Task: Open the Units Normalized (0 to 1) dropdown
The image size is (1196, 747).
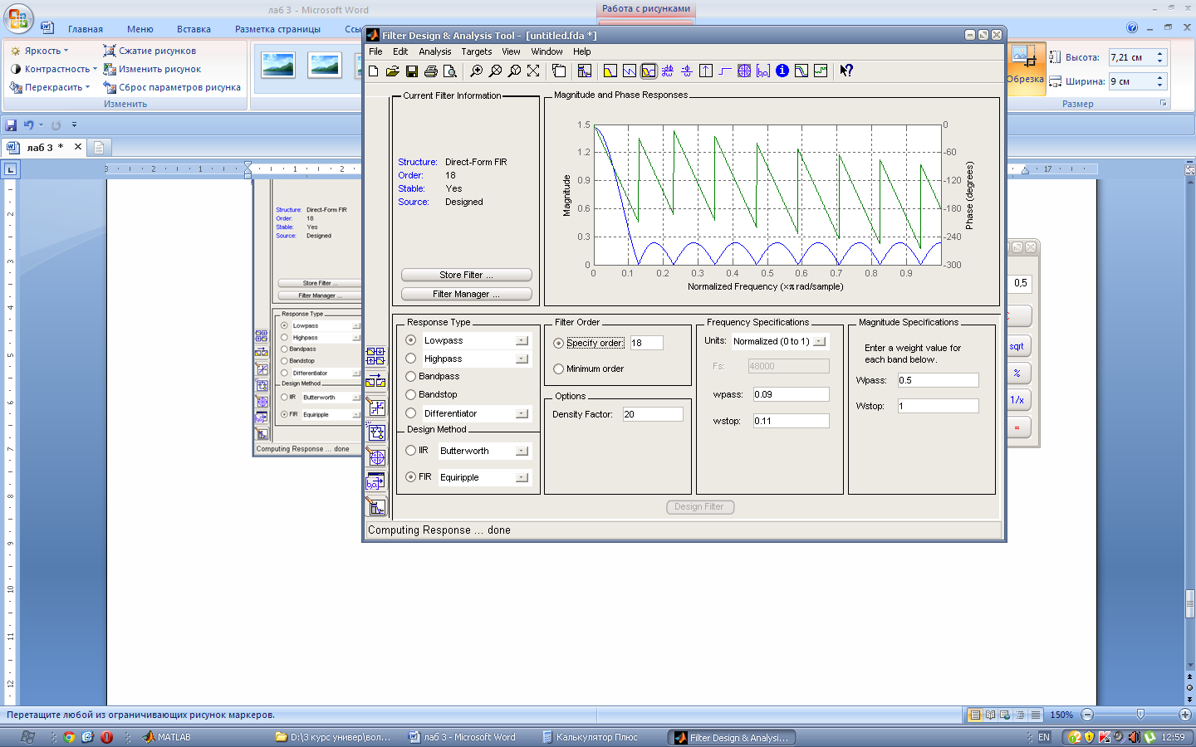Action: [x=819, y=341]
